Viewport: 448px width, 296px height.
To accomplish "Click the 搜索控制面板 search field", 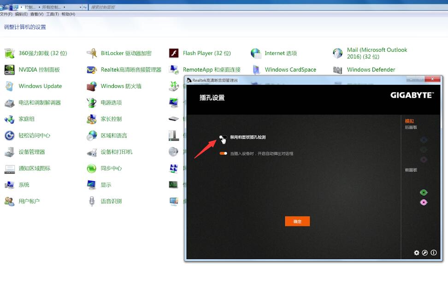I will click(x=268, y=7).
